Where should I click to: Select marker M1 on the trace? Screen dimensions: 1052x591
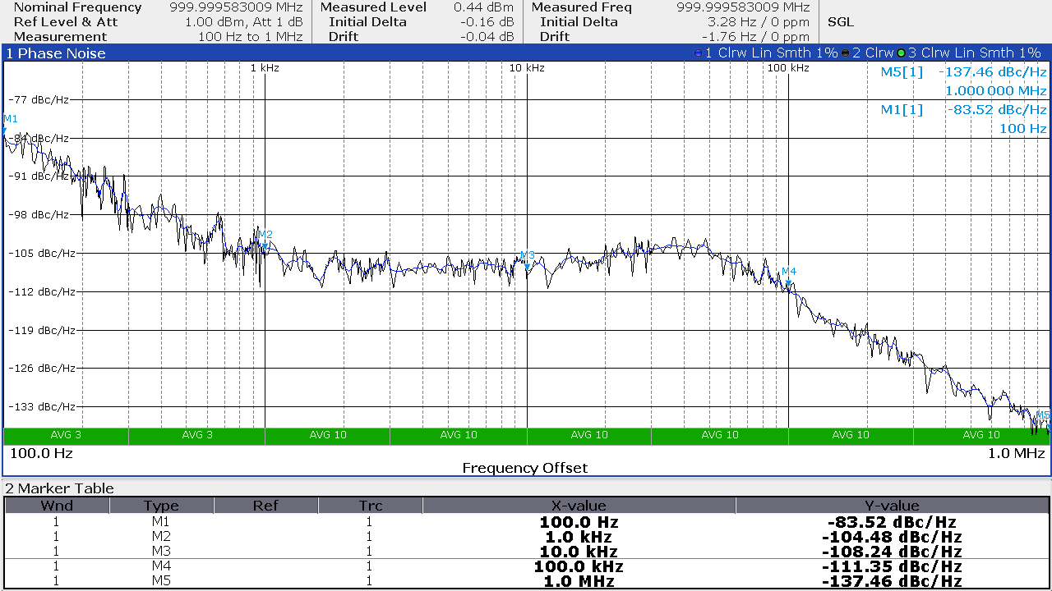tap(7, 129)
